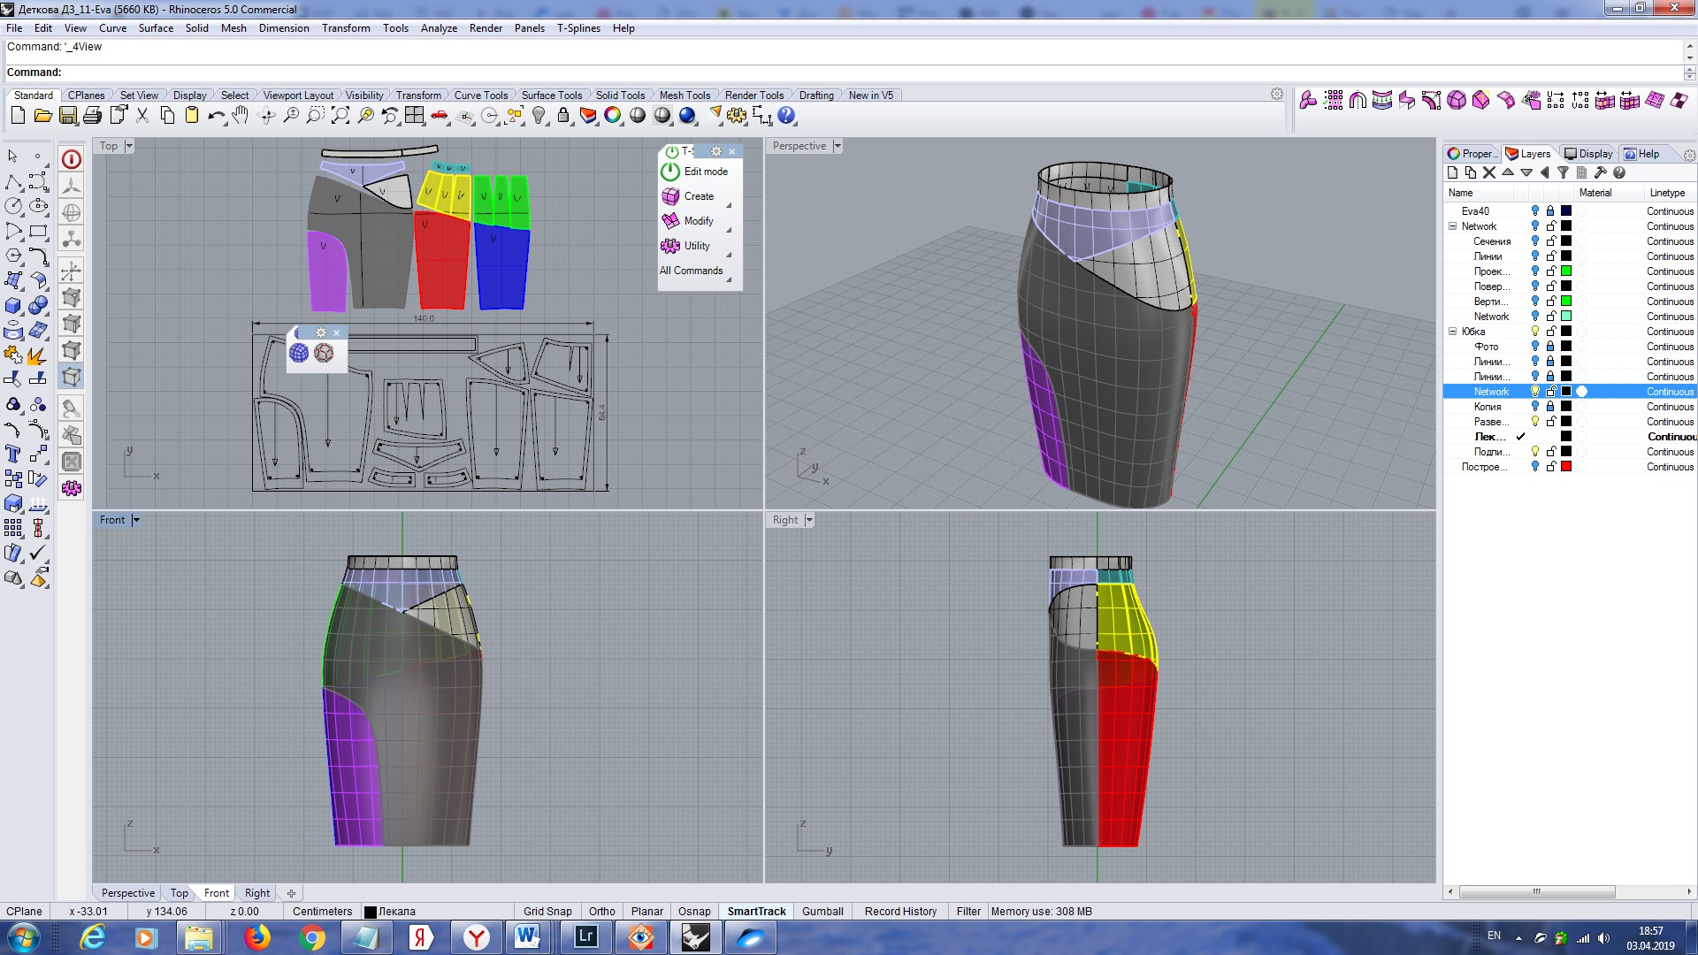Open the T-Splines menu
This screenshot has width=1698, height=955.
(578, 28)
